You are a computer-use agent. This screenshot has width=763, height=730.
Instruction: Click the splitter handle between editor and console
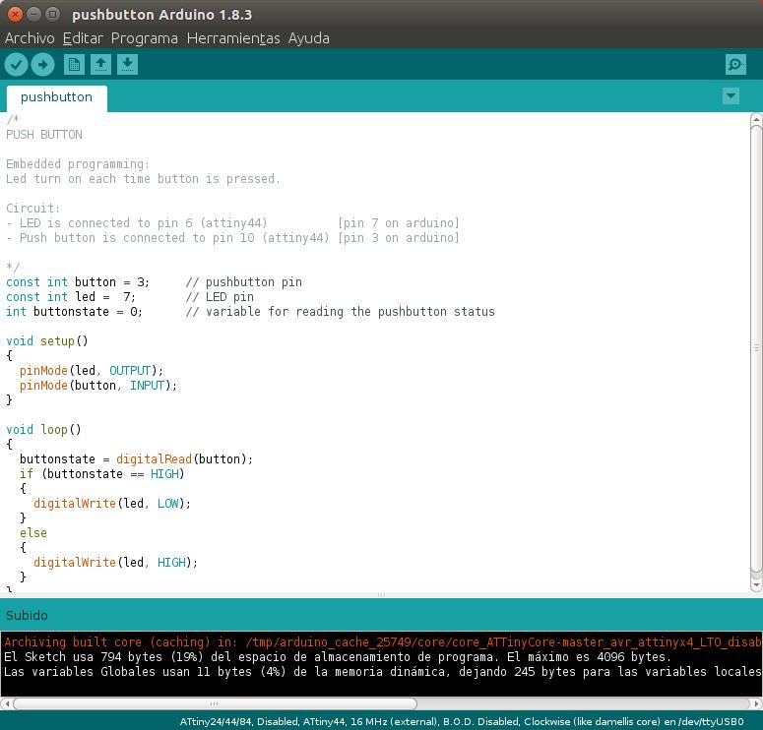click(x=382, y=595)
